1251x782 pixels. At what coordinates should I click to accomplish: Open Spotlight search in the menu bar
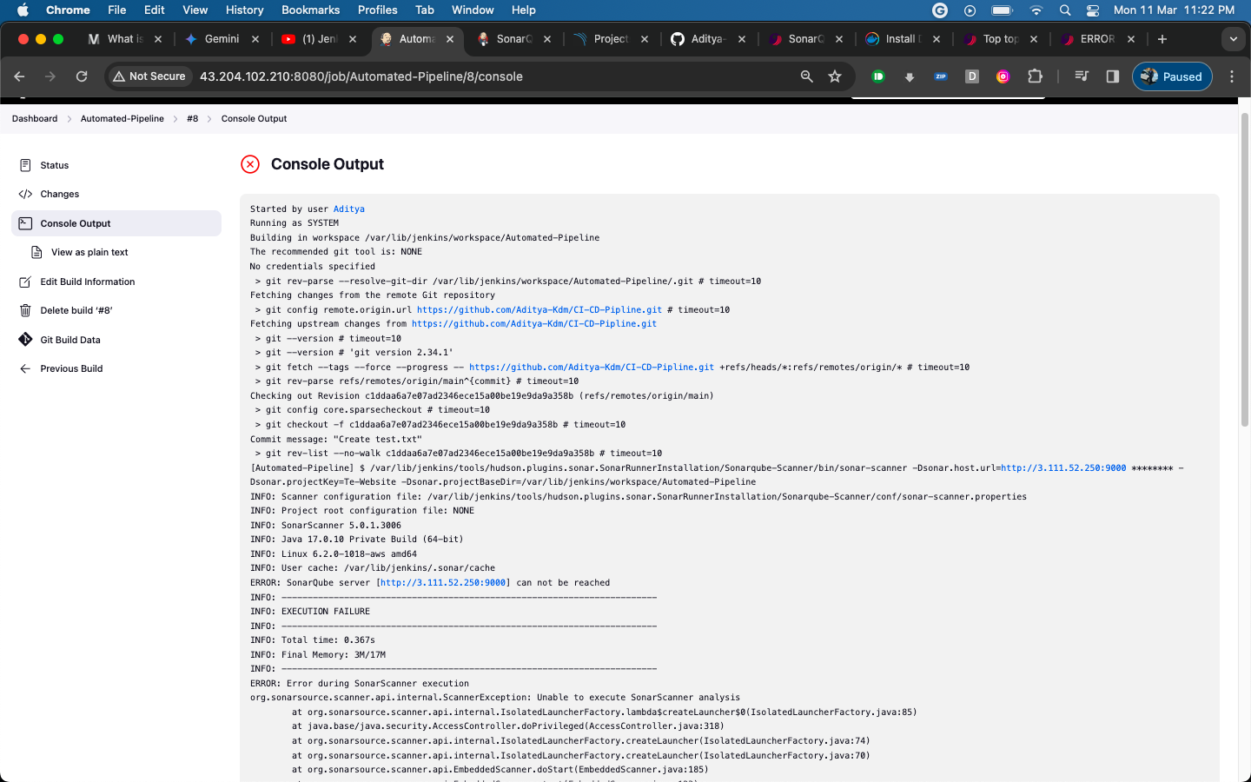tap(1065, 10)
